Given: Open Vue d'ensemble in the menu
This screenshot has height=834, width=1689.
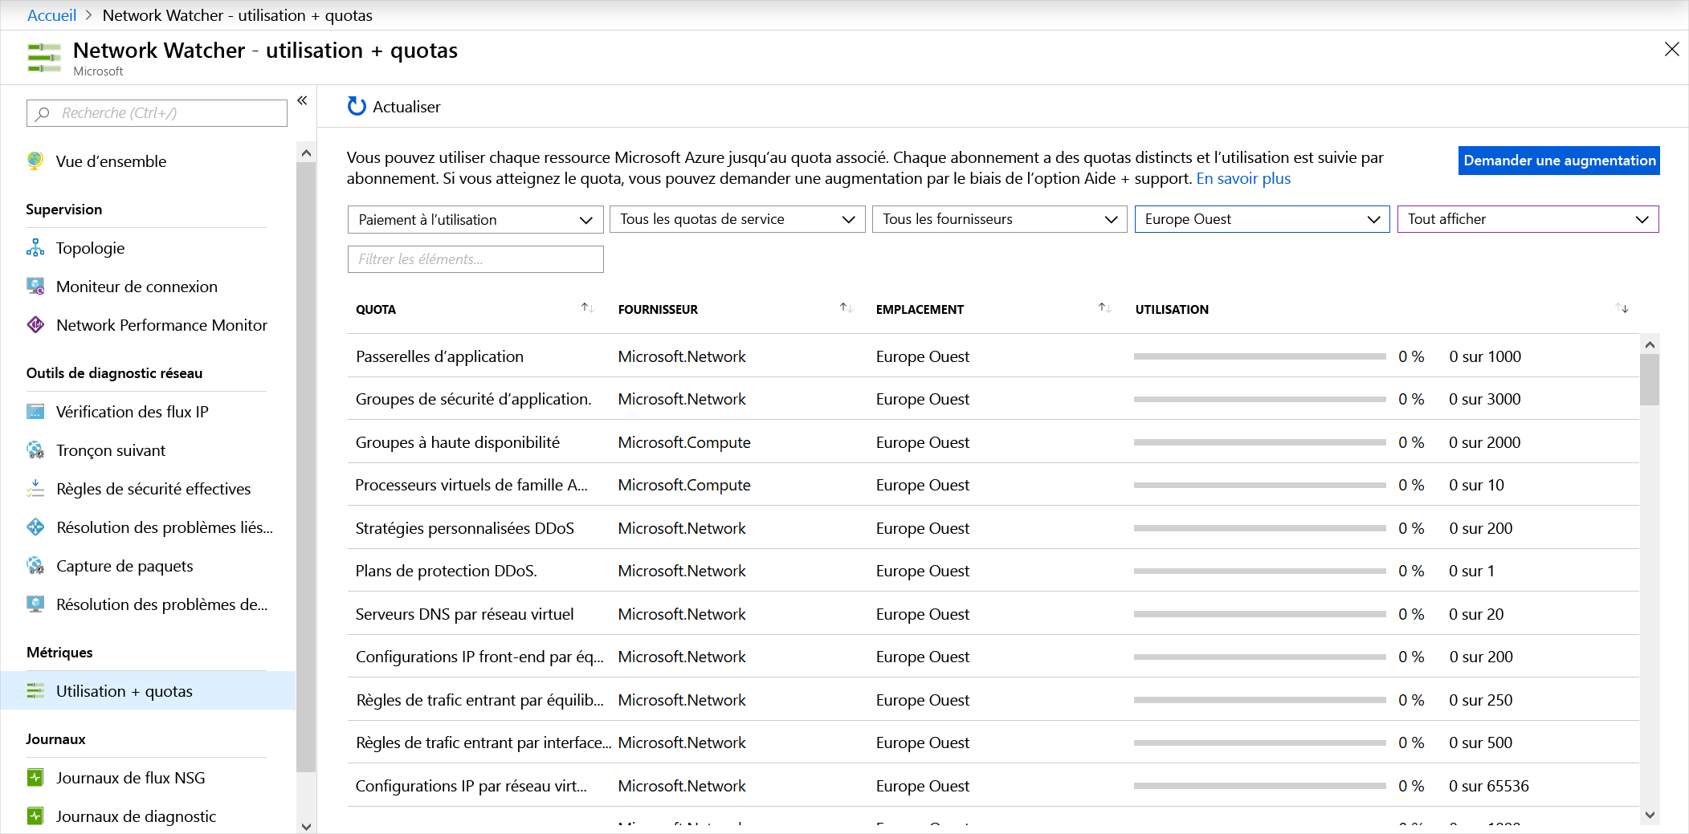Looking at the screenshot, I should [x=111, y=161].
